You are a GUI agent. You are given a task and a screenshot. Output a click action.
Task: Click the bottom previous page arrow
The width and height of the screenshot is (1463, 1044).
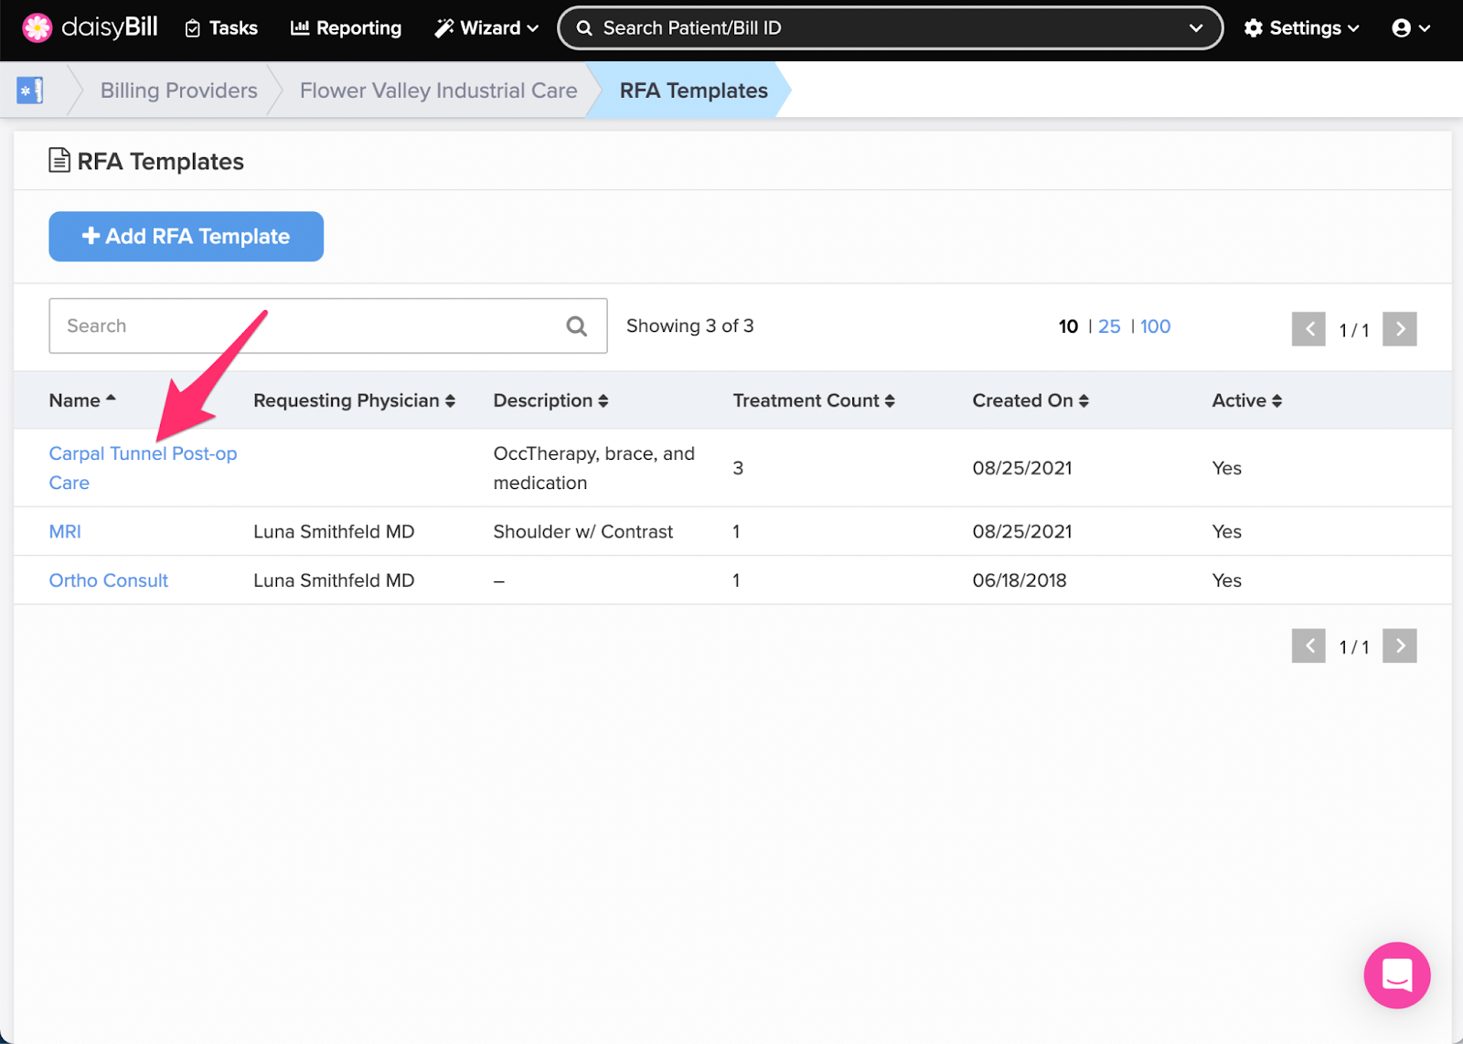(1308, 646)
